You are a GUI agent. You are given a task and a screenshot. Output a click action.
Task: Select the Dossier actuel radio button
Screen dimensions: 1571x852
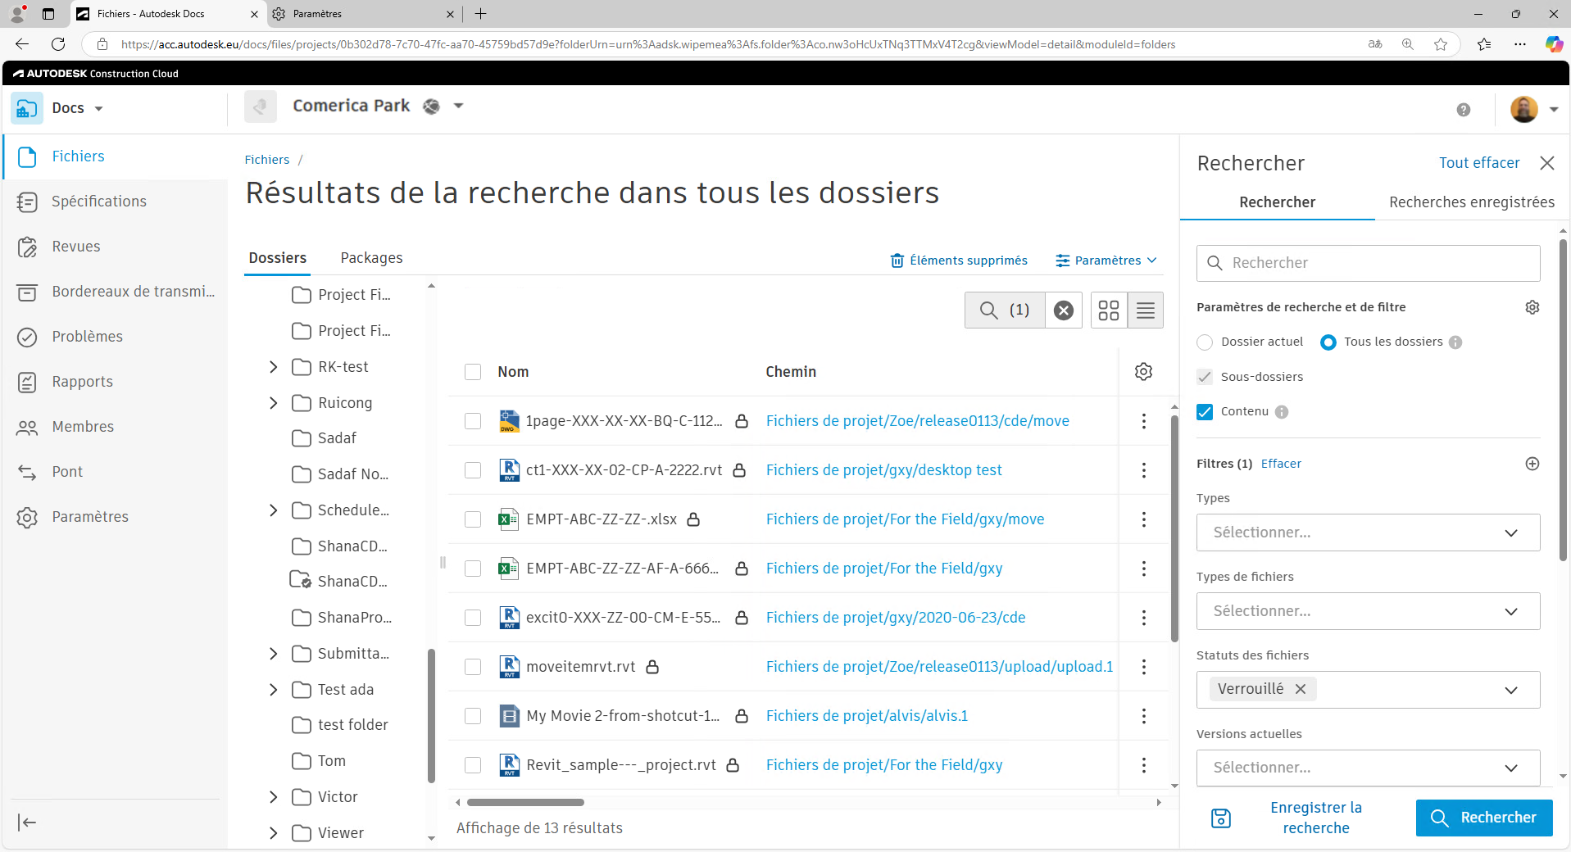1205,342
